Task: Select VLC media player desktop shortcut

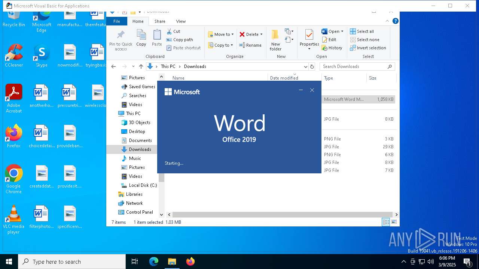Action: coord(14,220)
